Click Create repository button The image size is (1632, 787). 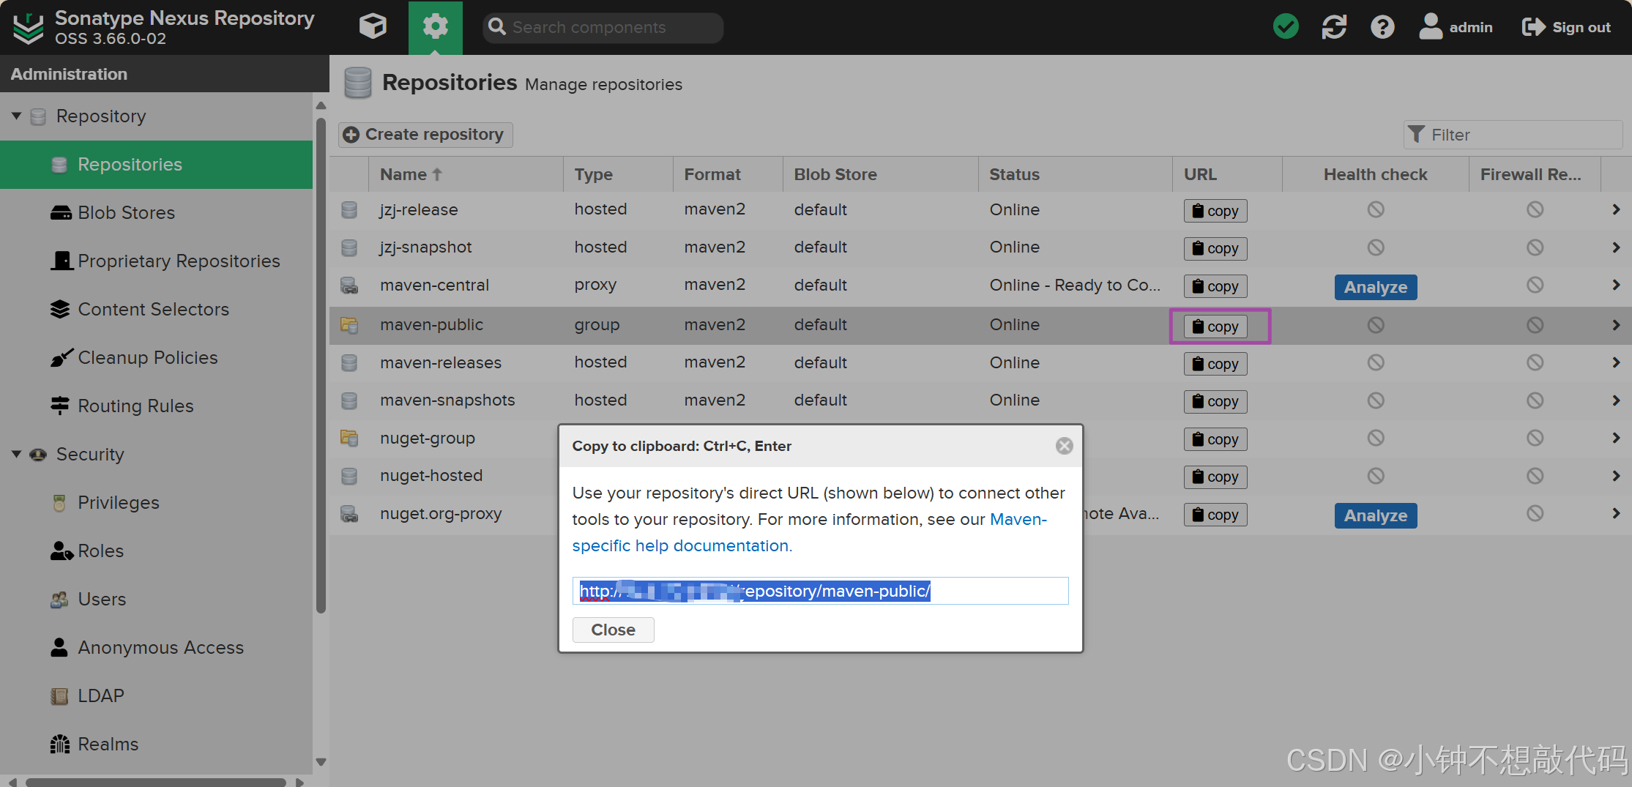click(425, 134)
